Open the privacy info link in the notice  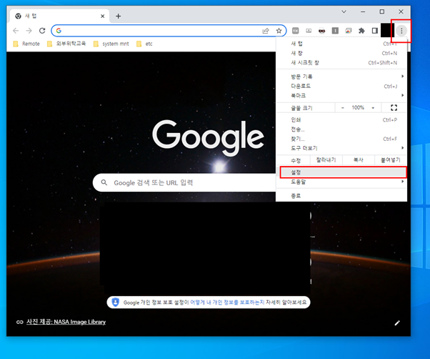[x=227, y=303]
